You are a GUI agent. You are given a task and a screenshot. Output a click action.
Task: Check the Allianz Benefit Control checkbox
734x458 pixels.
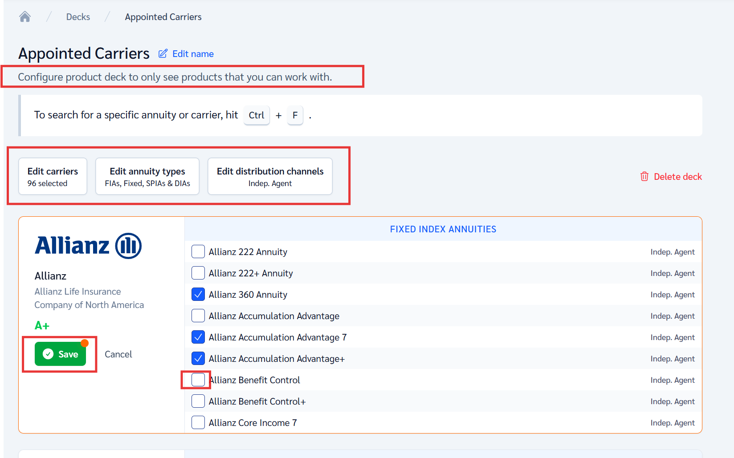tap(198, 380)
